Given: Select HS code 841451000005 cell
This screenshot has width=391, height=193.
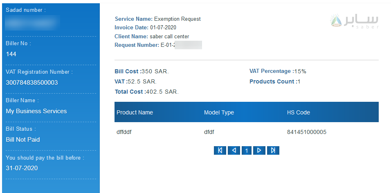Looking at the screenshot, I should pos(307,132).
